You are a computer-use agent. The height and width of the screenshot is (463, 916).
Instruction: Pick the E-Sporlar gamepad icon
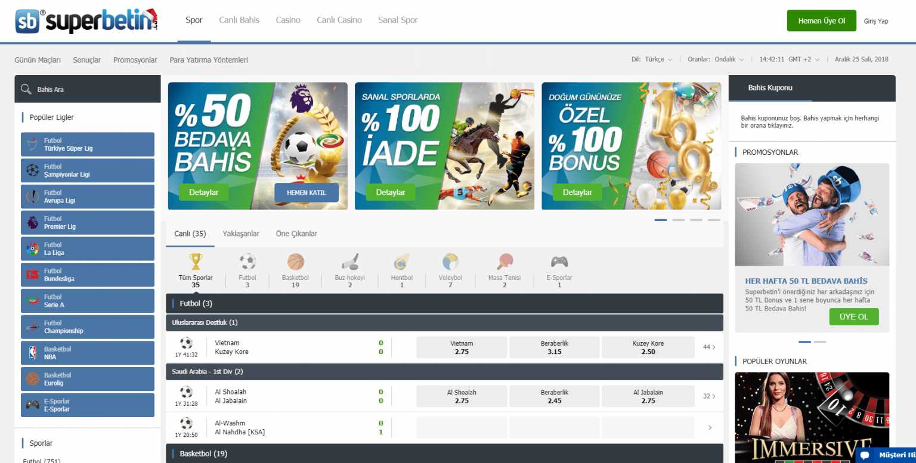point(559,262)
